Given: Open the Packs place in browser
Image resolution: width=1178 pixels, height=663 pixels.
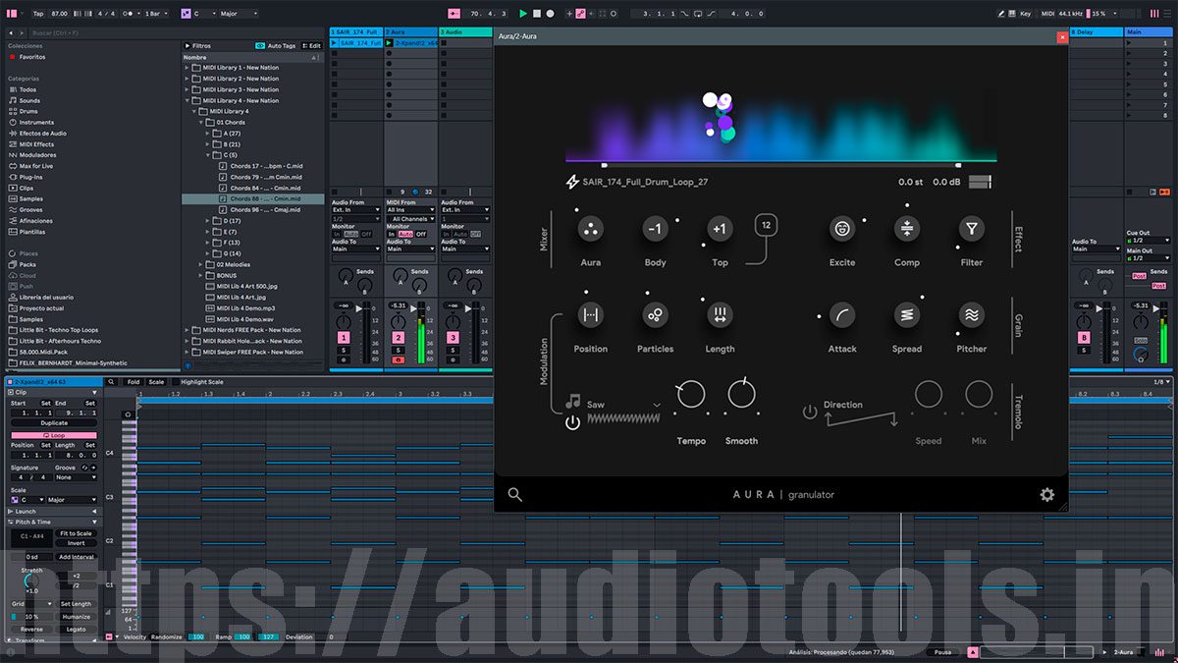Looking at the screenshot, I should (x=22, y=264).
